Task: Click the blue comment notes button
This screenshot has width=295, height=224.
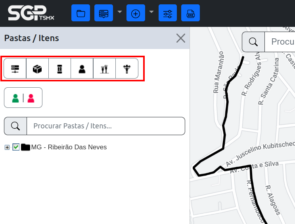Action: tap(103, 13)
